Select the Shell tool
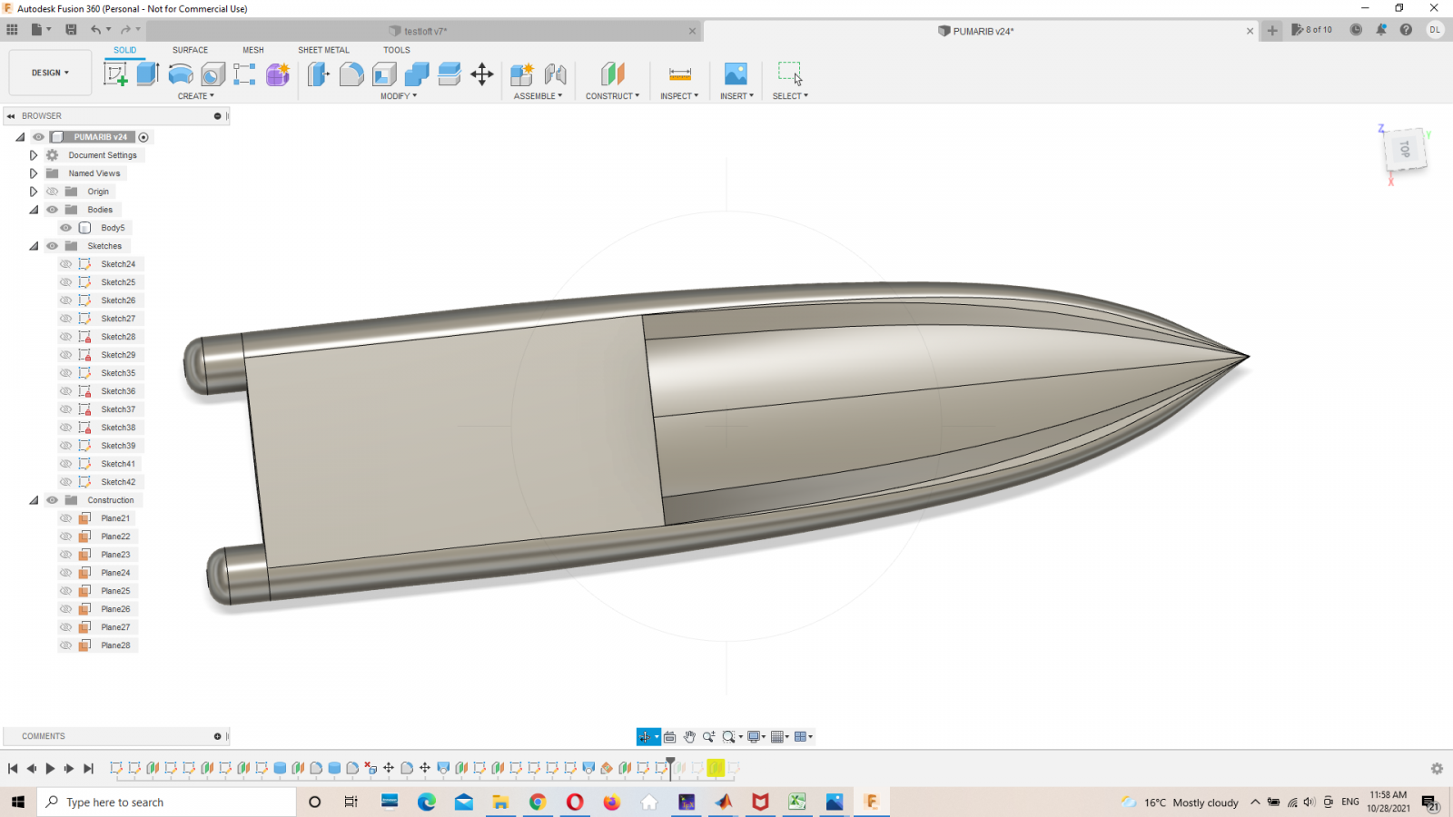The width and height of the screenshot is (1453, 817). [384, 74]
